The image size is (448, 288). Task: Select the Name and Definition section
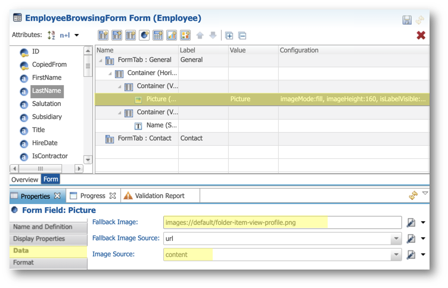coord(42,227)
